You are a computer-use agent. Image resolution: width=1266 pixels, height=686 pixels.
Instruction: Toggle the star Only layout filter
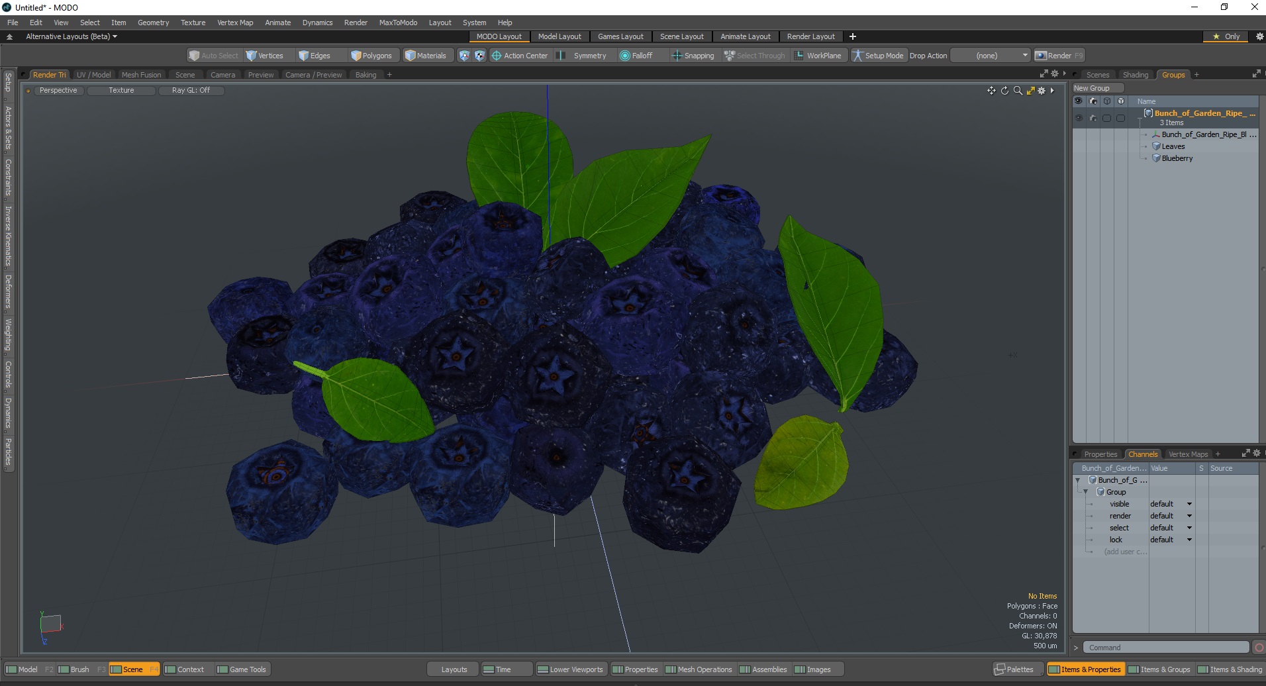pos(1226,36)
